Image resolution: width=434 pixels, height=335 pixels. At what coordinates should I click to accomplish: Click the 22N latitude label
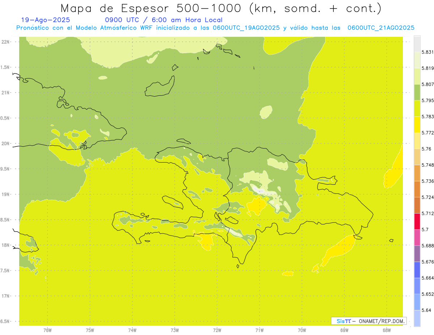(x=6, y=42)
